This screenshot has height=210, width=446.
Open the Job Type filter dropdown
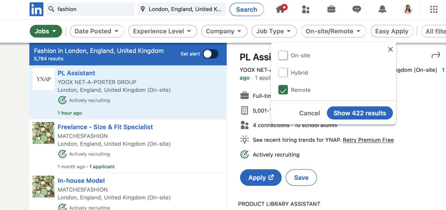tap(274, 31)
